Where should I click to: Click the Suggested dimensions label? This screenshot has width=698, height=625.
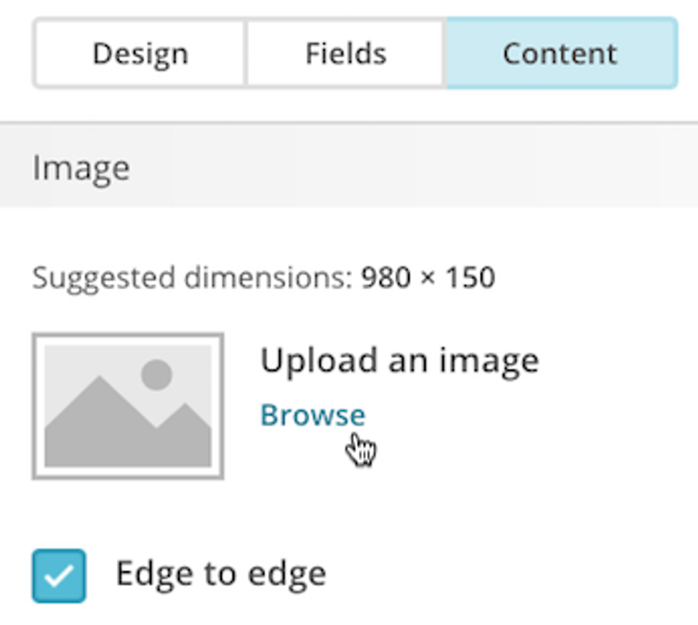pos(192,278)
